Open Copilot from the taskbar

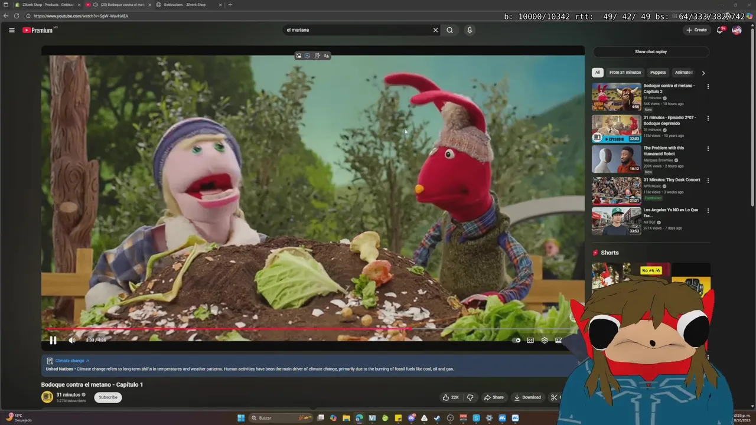click(x=334, y=418)
